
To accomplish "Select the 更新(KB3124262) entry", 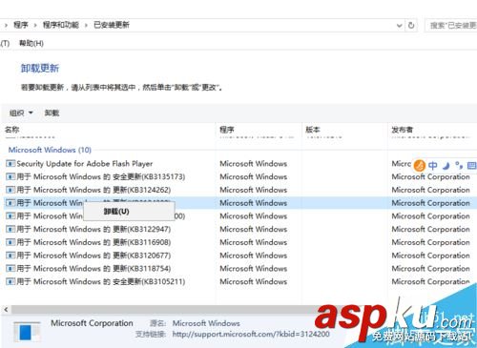I will tap(93, 190).
